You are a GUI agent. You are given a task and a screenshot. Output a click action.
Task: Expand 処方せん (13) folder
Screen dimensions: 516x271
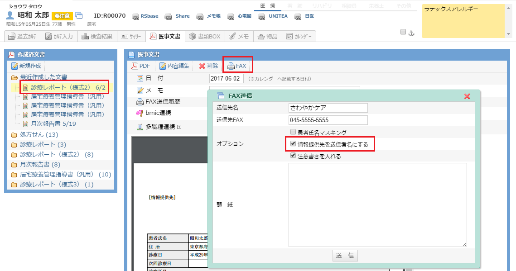[35, 135]
